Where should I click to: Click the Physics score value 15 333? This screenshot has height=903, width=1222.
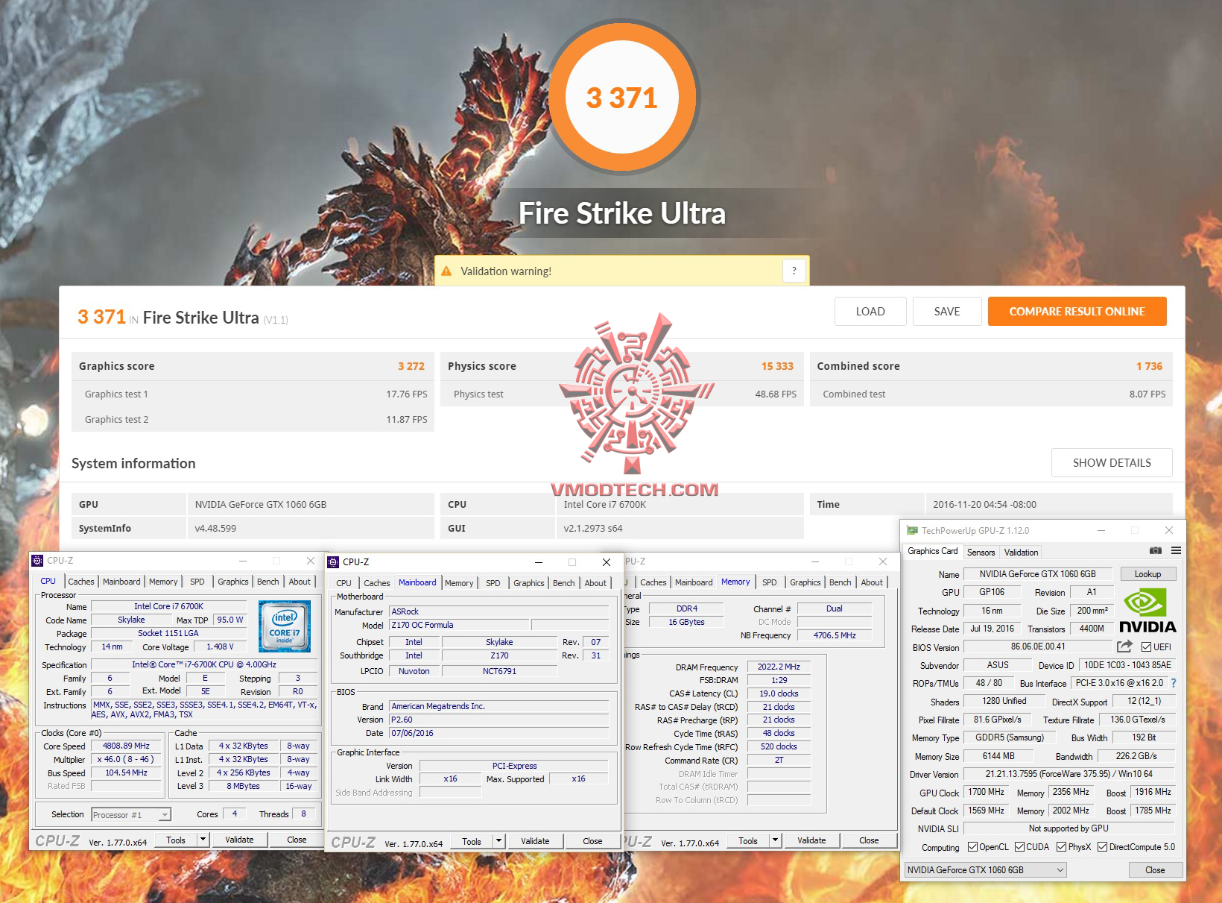tap(777, 366)
